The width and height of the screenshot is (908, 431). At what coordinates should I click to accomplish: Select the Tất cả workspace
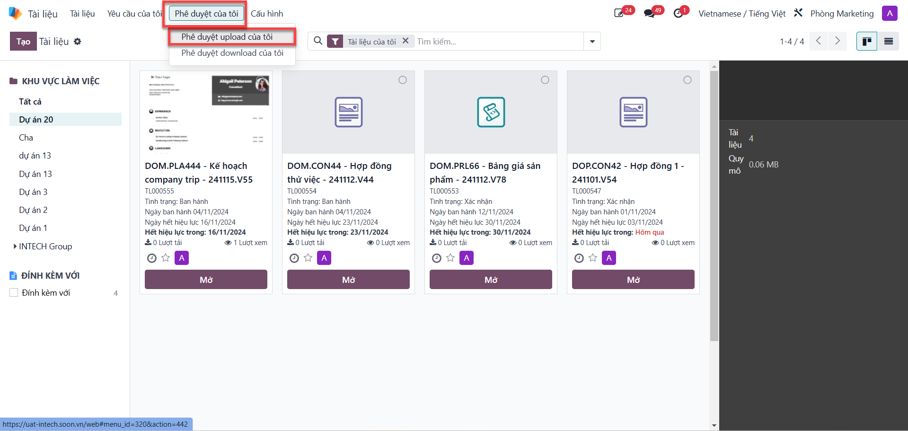65,101
